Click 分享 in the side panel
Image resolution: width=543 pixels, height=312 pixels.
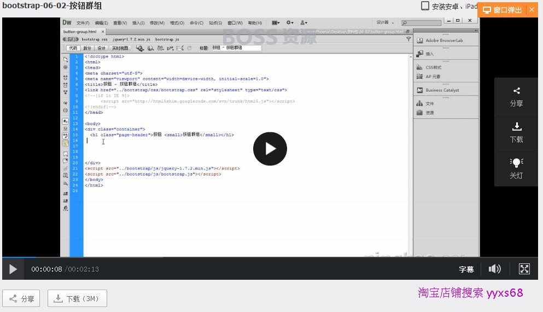(516, 97)
